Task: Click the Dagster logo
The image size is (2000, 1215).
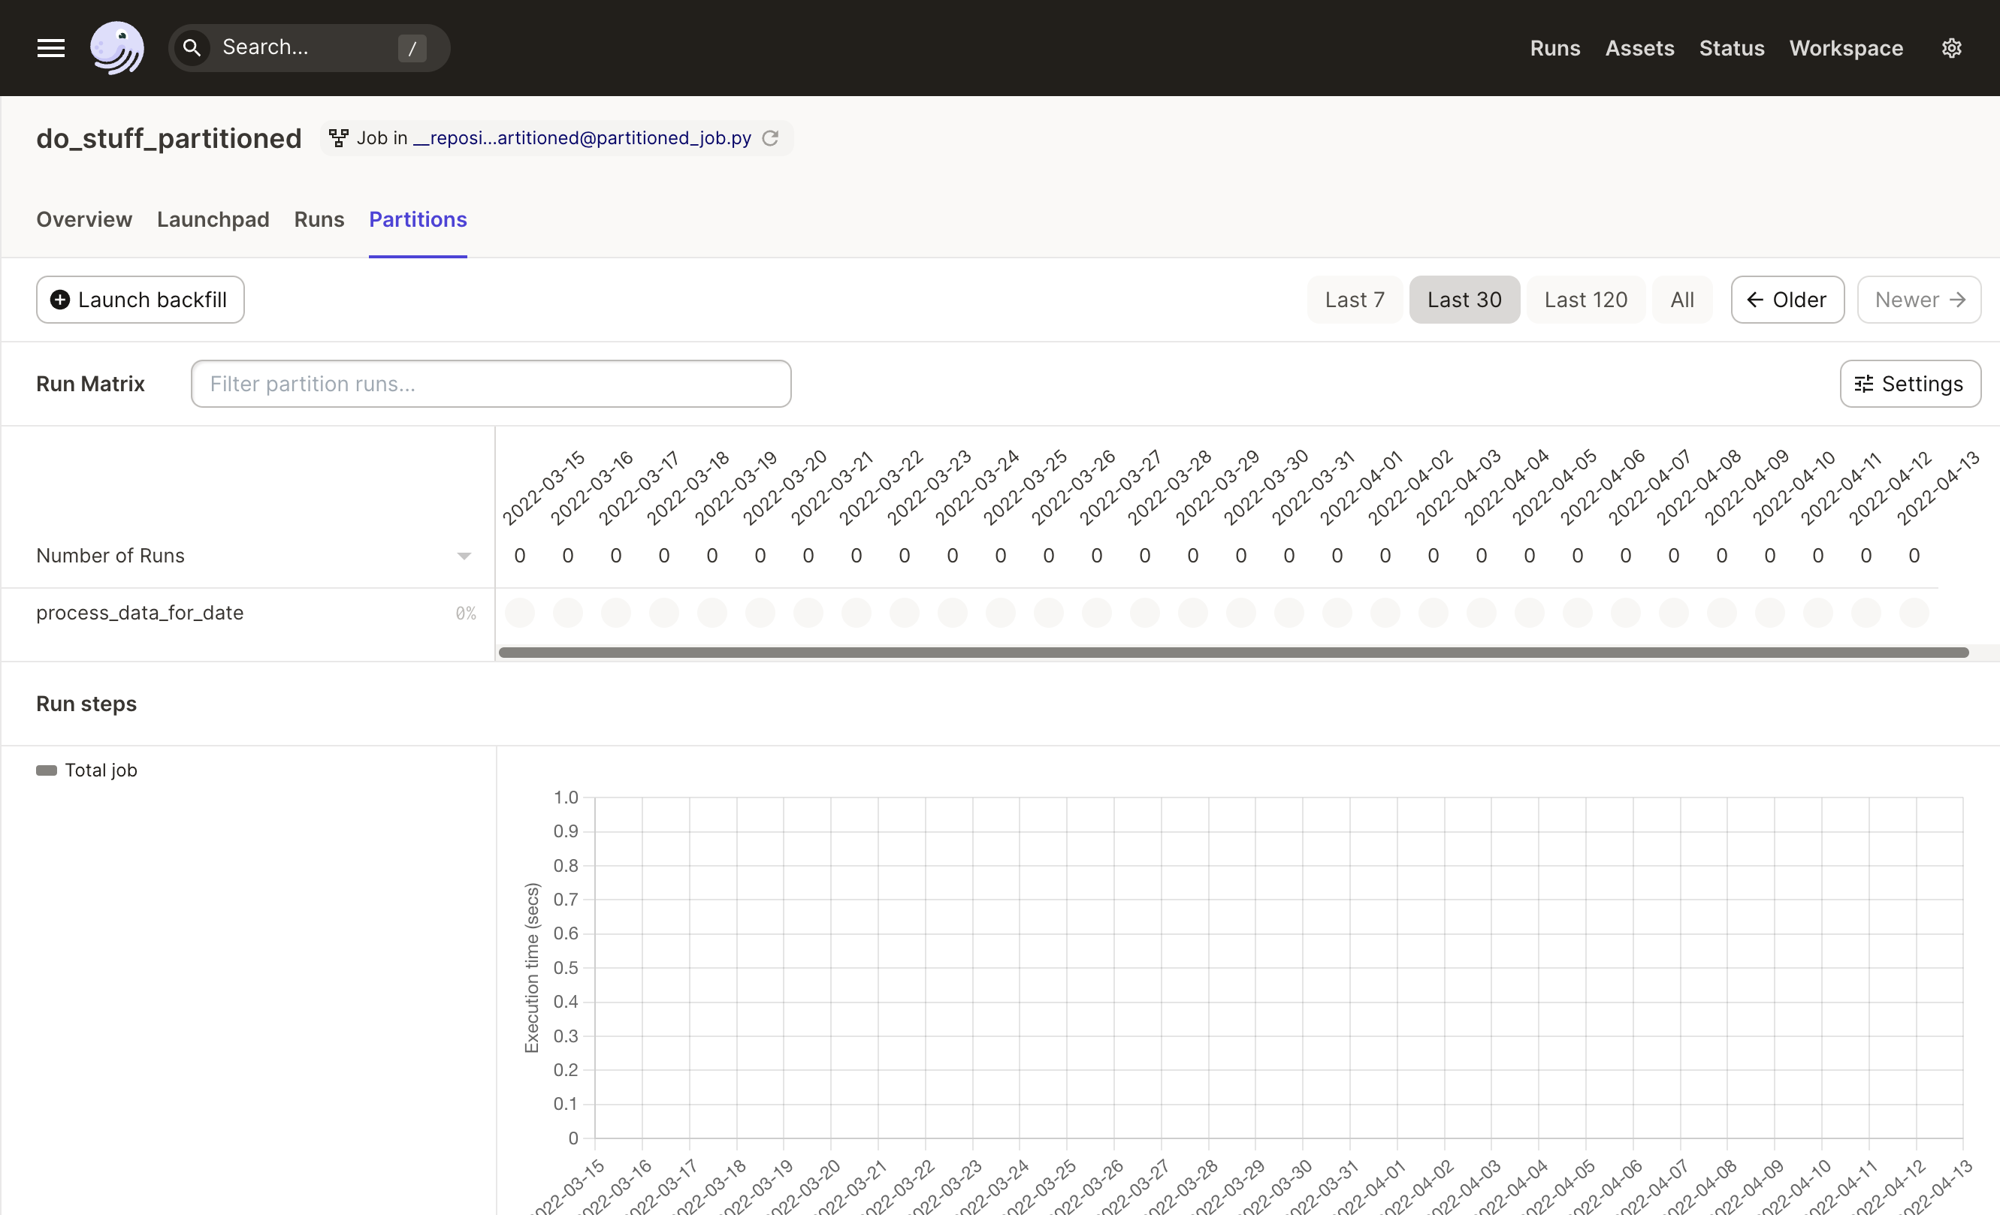Action: 117,48
